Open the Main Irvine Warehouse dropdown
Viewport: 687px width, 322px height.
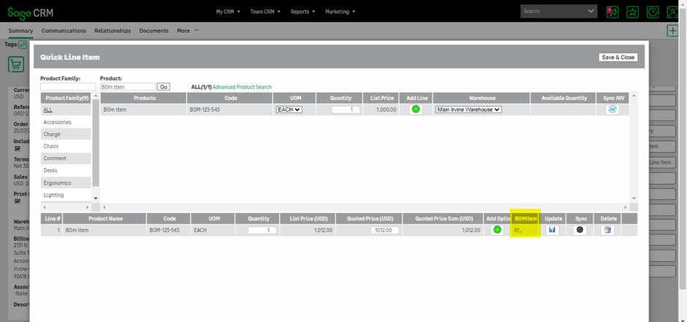coord(468,110)
